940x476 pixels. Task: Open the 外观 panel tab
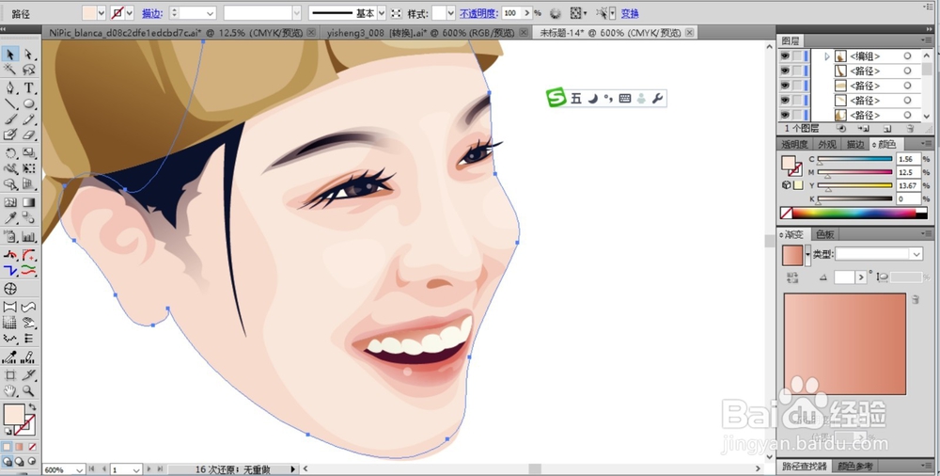pos(826,144)
